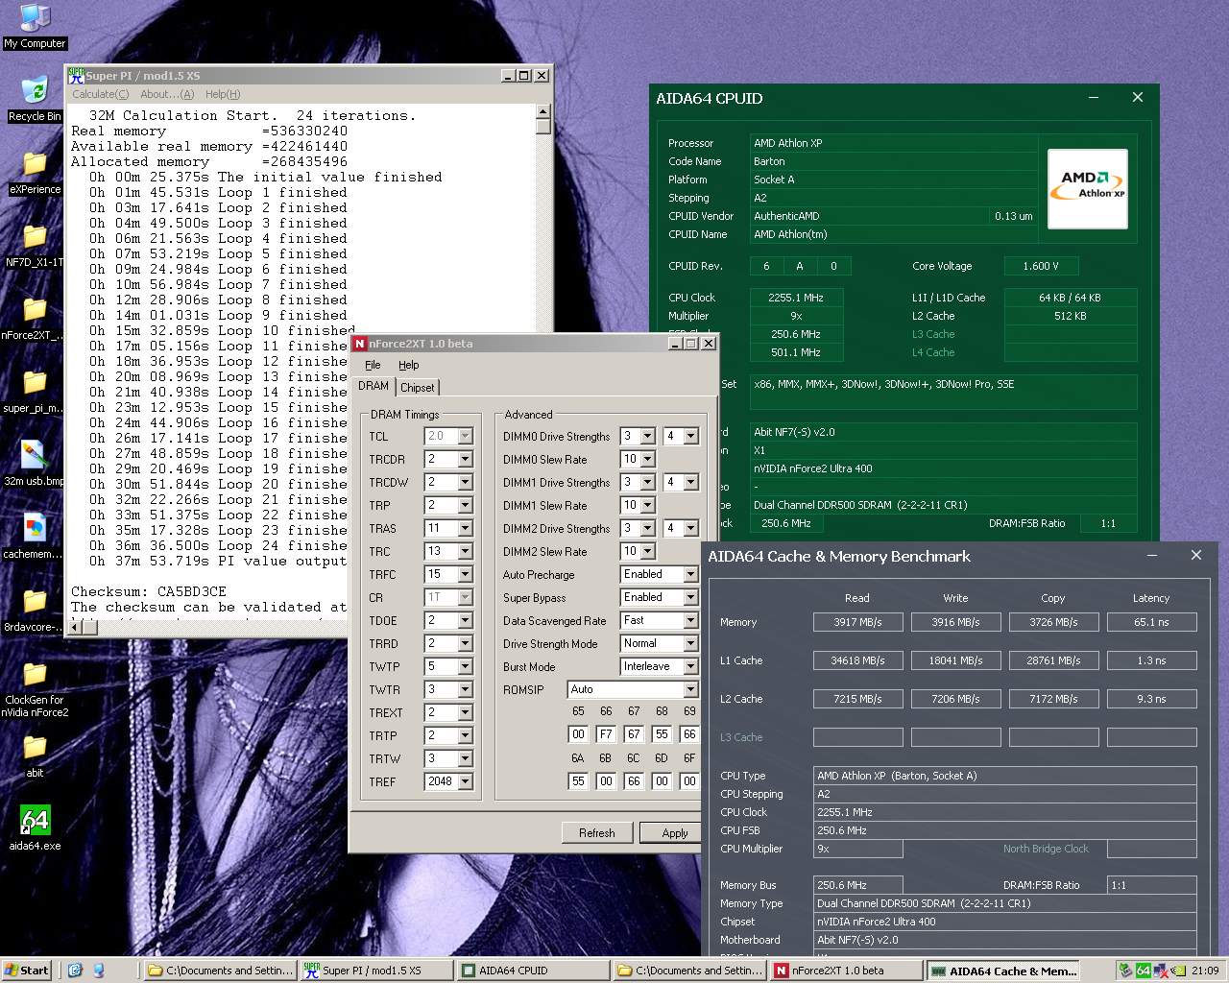Switch to the Chipset tab

(418, 388)
